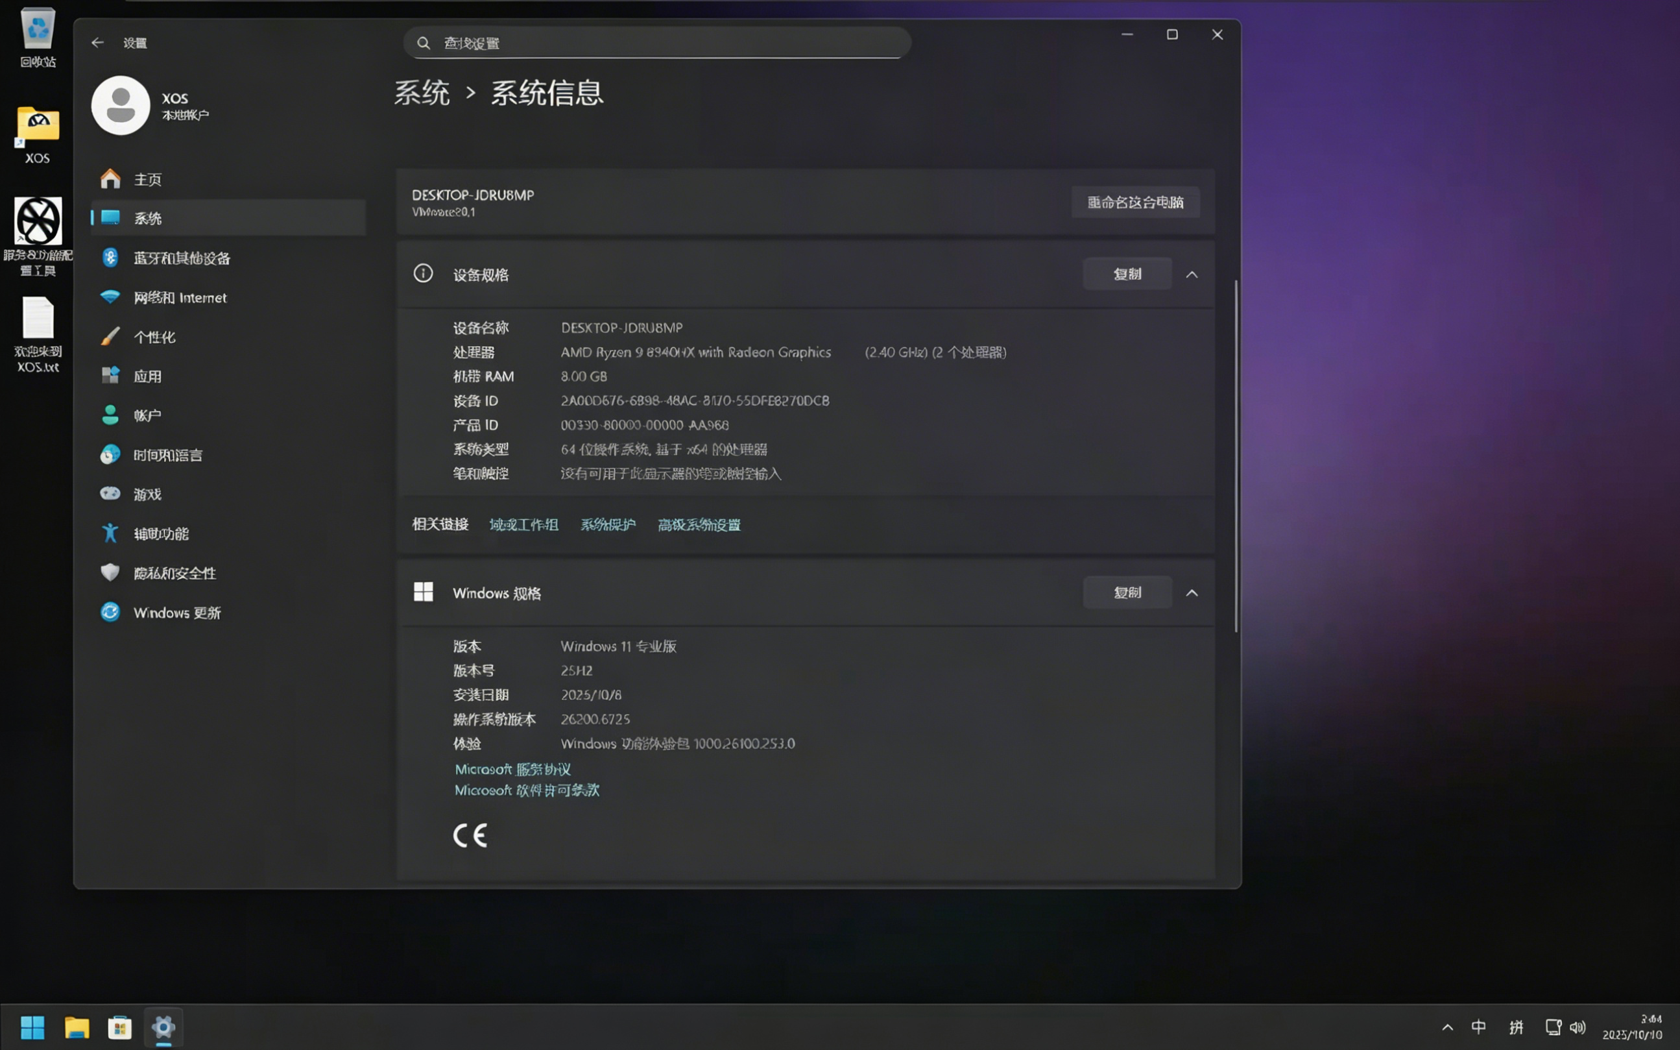Click the 安装日期 value 2025/10/8
Image resolution: width=1680 pixels, height=1050 pixels.
(x=591, y=695)
